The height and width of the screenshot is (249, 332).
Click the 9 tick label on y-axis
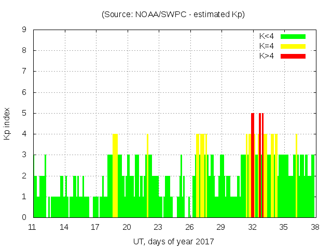24,30
